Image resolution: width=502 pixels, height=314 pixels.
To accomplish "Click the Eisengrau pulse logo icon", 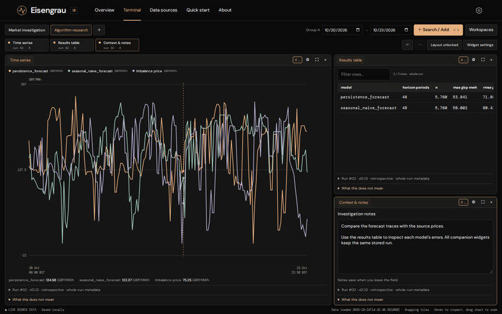I will pyautogui.click(x=22, y=10).
